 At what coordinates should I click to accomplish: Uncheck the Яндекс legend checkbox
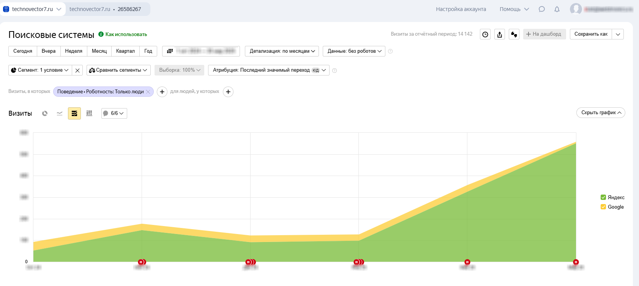coord(603,197)
